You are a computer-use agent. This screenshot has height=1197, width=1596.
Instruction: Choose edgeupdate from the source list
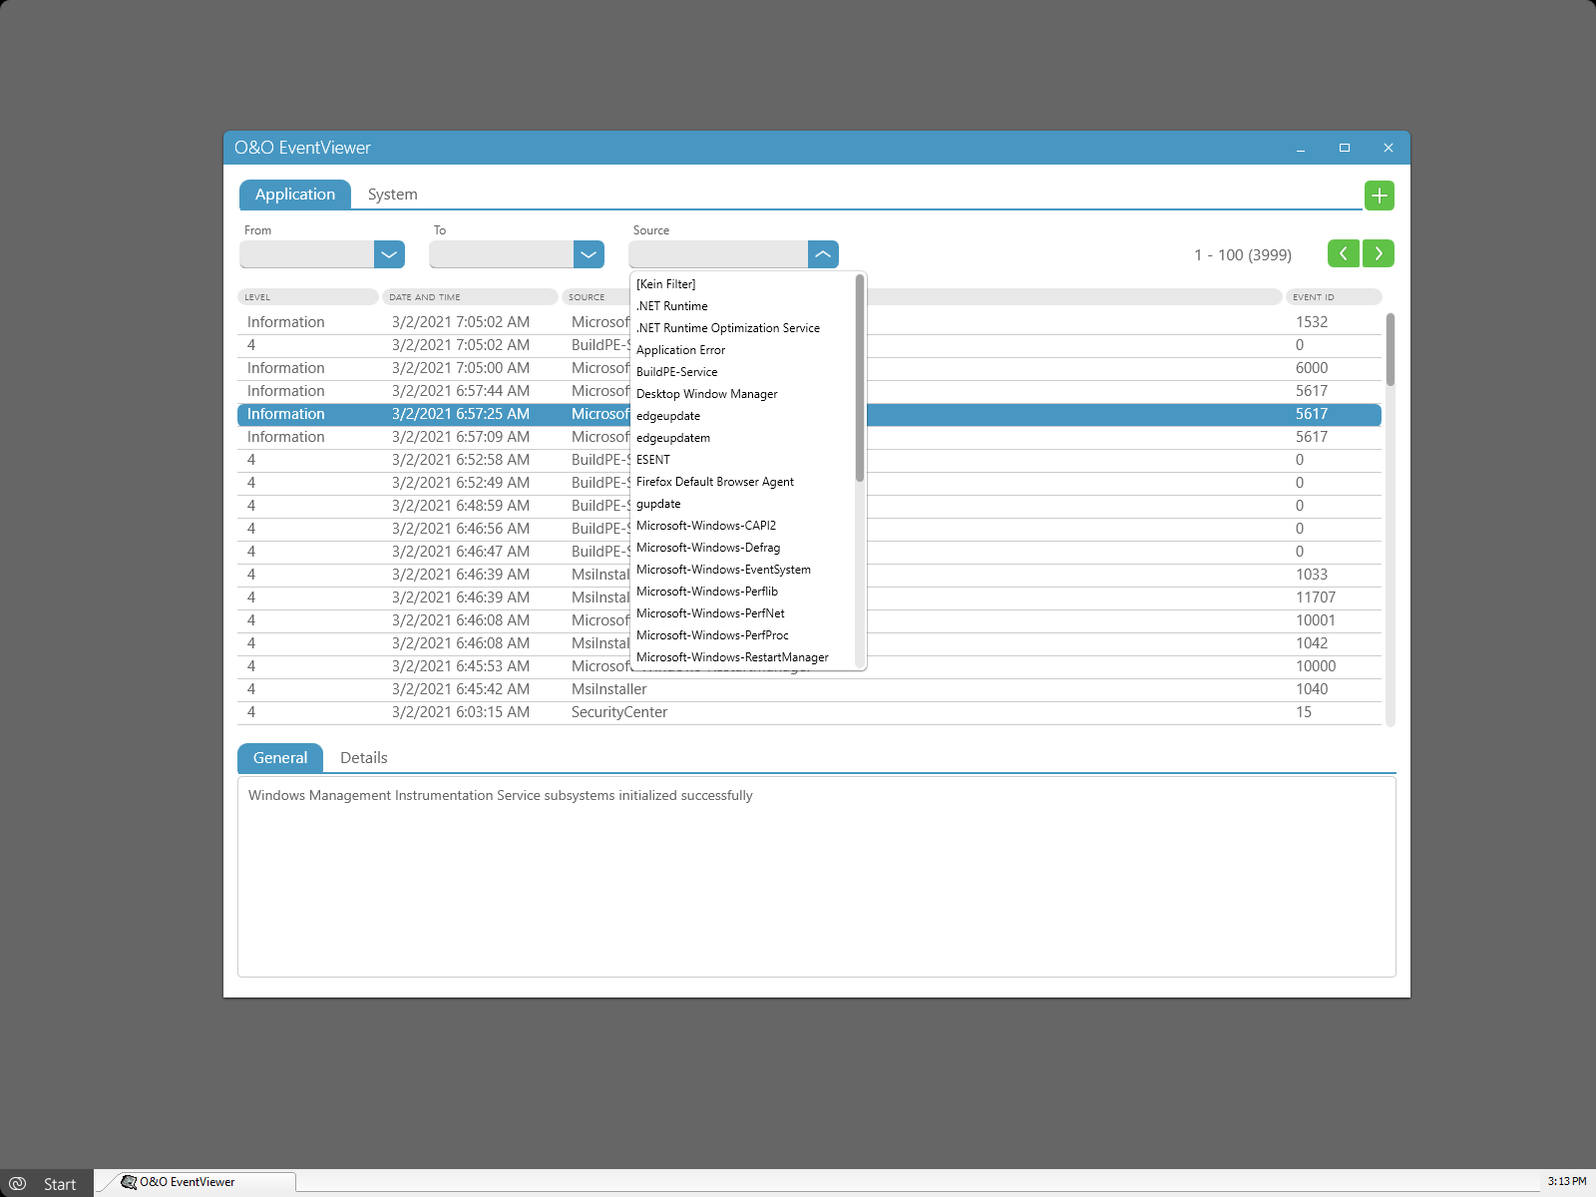743,416
